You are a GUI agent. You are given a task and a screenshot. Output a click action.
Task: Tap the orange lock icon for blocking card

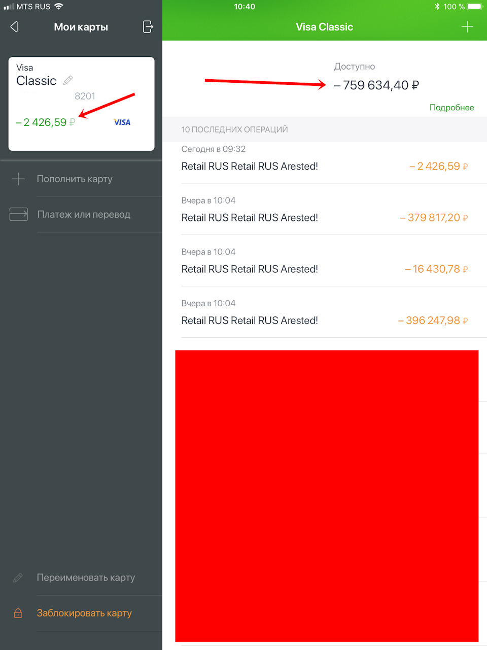pyautogui.click(x=18, y=613)
